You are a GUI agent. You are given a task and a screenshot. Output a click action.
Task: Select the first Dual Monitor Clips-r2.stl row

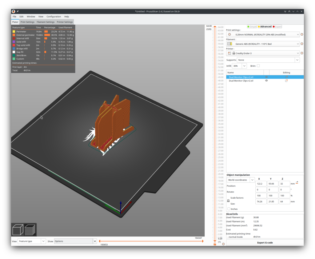[265, 77]
